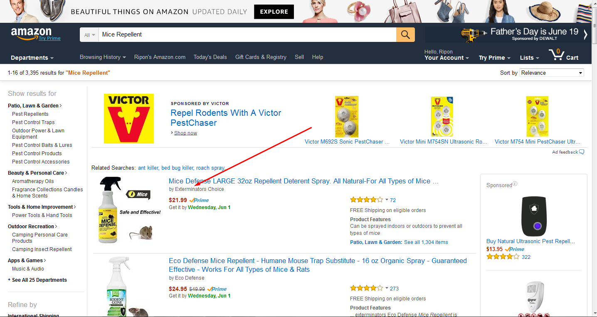
Task: Select Gift Cards & Registry
Action: (261, 57)
